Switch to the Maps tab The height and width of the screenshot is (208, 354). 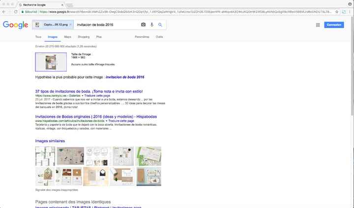(x=67, y=37)
